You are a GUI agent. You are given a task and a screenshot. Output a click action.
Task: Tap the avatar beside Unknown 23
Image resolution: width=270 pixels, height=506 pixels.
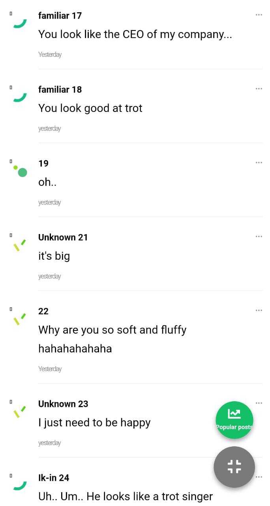(20, 412)
